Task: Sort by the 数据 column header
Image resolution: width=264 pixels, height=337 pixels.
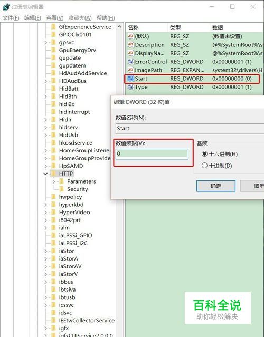Action: (x=237, y=27)
